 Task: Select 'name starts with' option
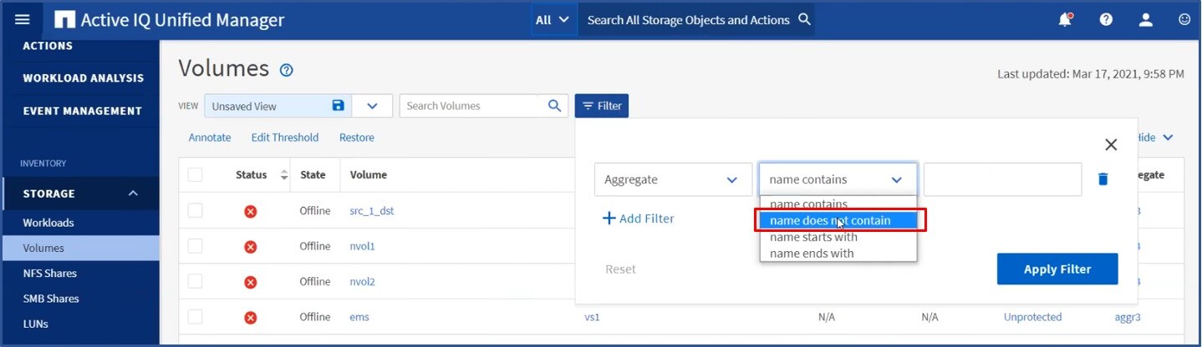tap(813, 237)
